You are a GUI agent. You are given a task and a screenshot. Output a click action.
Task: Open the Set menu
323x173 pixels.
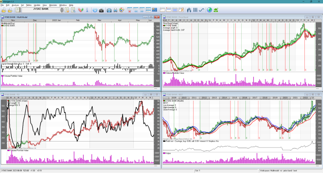(22, 5)
